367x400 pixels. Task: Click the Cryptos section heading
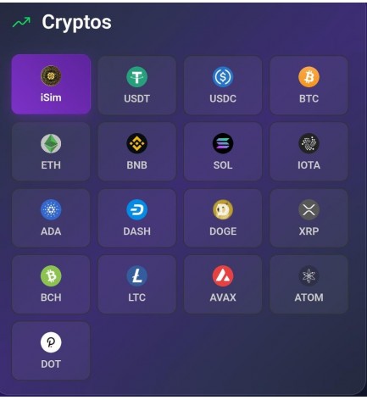coord(76,23)
